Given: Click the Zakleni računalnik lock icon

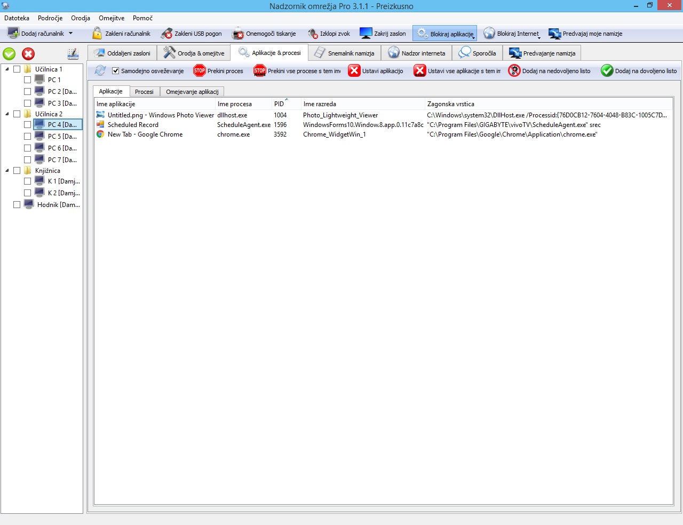Looking at the screenshot, I should (x=97, y=34).
